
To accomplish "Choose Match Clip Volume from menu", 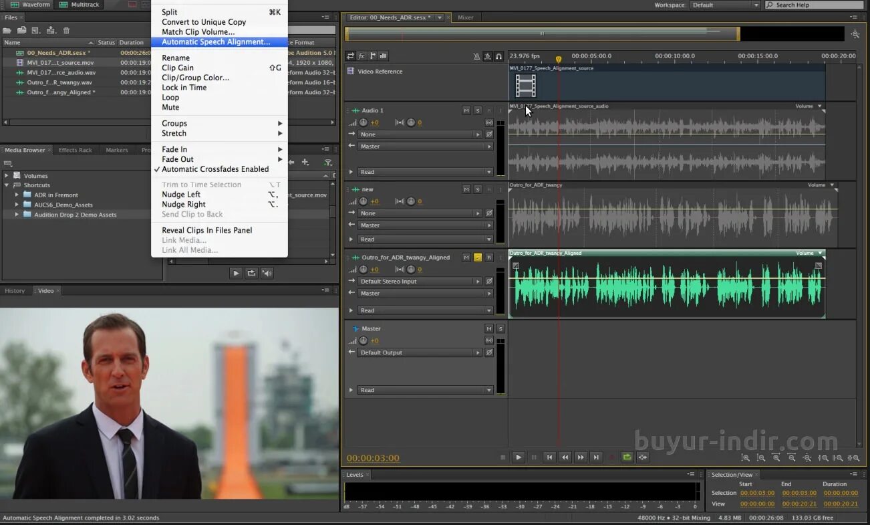I will click(219, 32).
